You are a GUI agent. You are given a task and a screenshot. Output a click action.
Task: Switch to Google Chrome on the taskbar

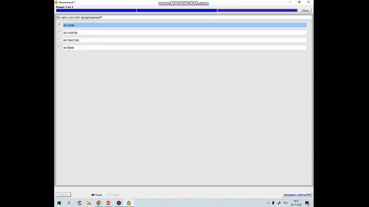(99, 203)
